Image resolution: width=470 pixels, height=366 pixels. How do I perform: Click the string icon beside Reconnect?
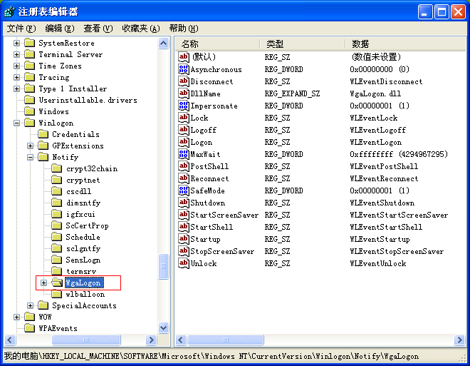pos(184,178)
